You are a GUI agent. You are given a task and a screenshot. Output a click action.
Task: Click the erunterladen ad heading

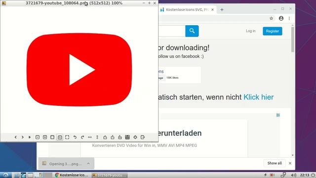tap(180, 133)
